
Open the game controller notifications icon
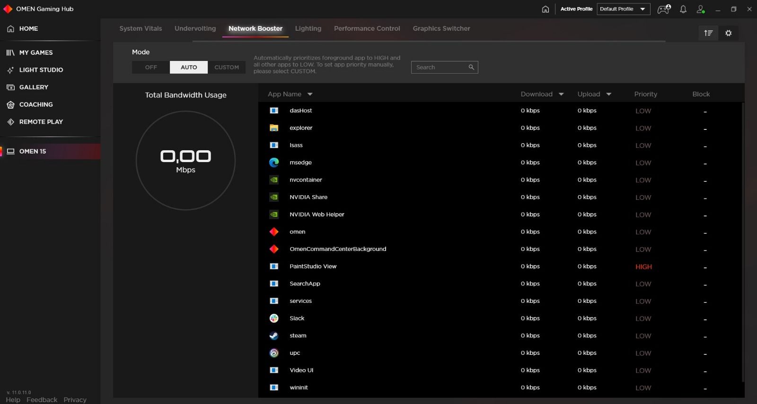click(x=664, y=9)
